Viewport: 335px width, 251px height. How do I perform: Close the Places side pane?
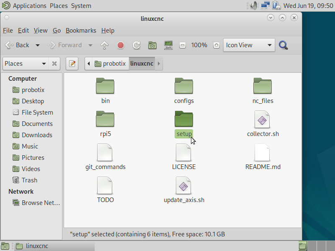click(x=54, y=64)
